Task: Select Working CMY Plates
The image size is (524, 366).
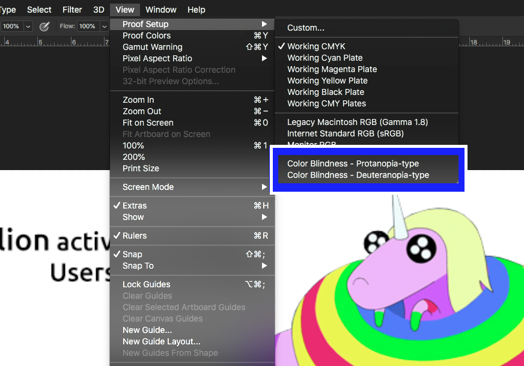Action: (x=367, y=103)
